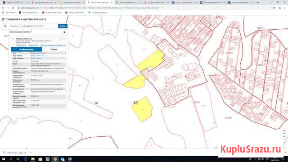Reload the page with browser refresh icon
This screenshot has height=162, width=288.
pos(13,8)
